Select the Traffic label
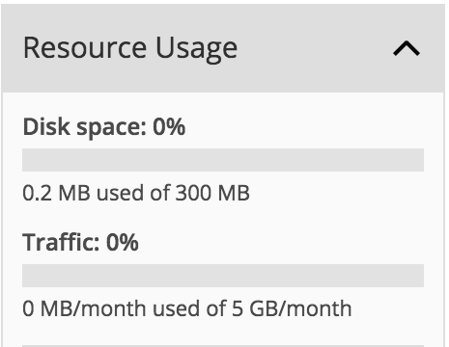This screenshot has width=449, height=347. (x=61, y=242)
